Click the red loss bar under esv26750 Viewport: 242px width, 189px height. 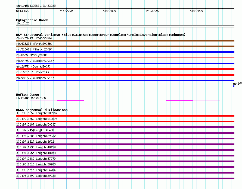125,69
